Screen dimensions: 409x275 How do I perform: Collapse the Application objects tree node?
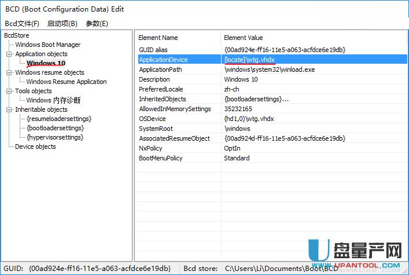click(x=9, y=54)
